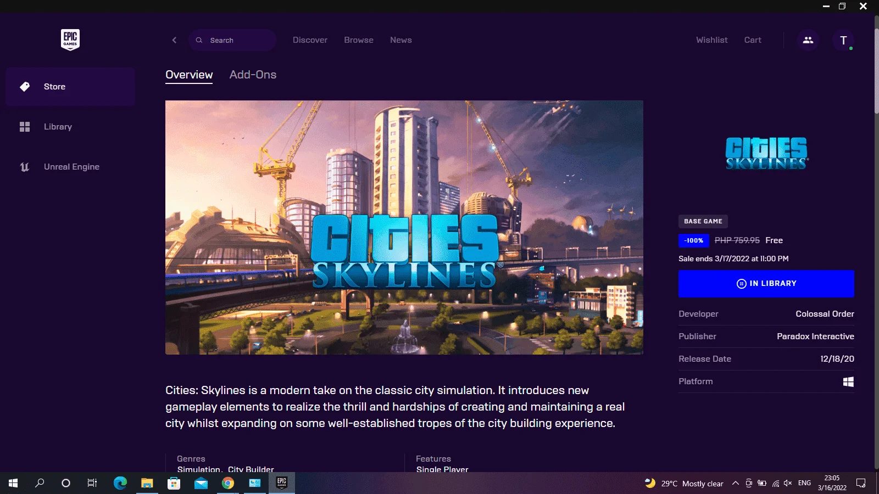Click the search magnifier icon

199,40
